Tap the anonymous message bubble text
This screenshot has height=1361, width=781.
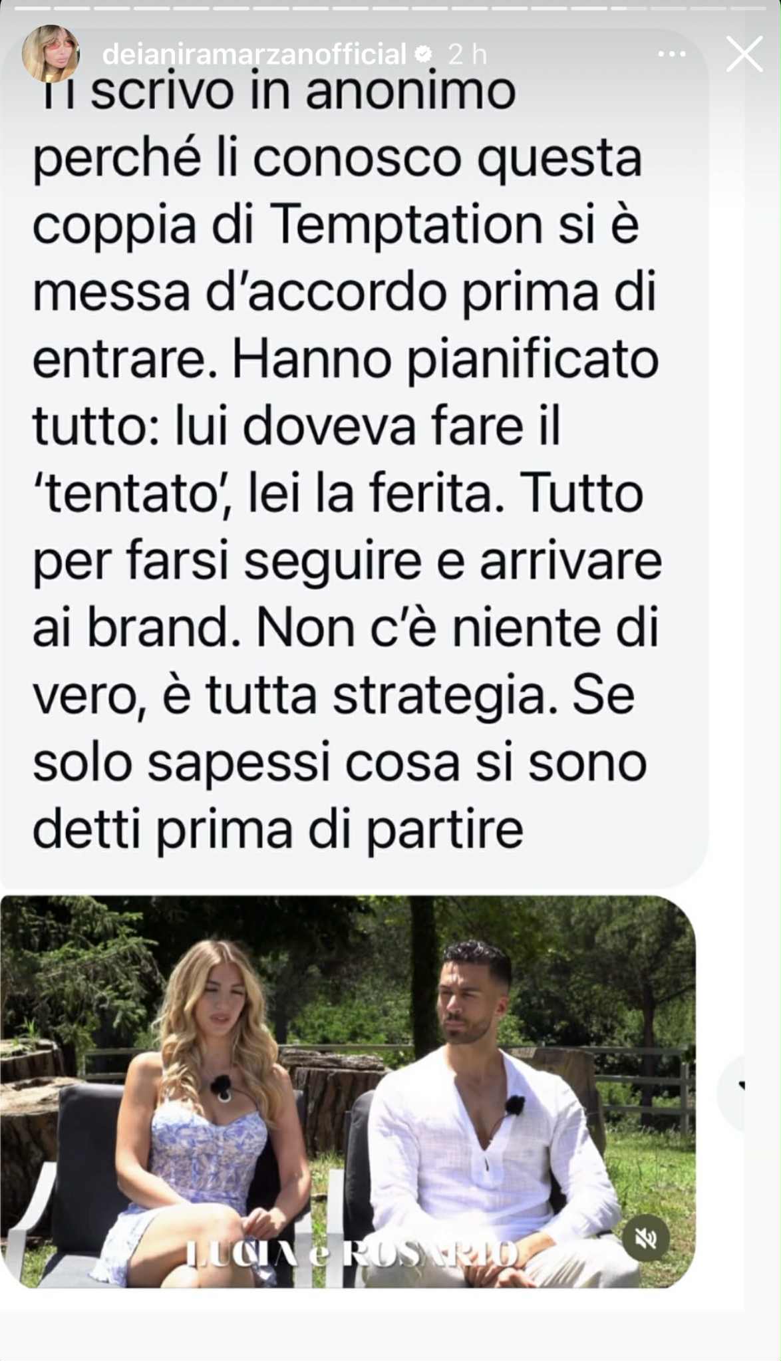pos(346,459)
